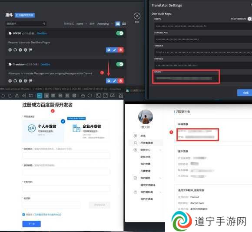Open Baidu Translate service agreement link
Viewport: 252px width, 232px height.
[47, 215]
